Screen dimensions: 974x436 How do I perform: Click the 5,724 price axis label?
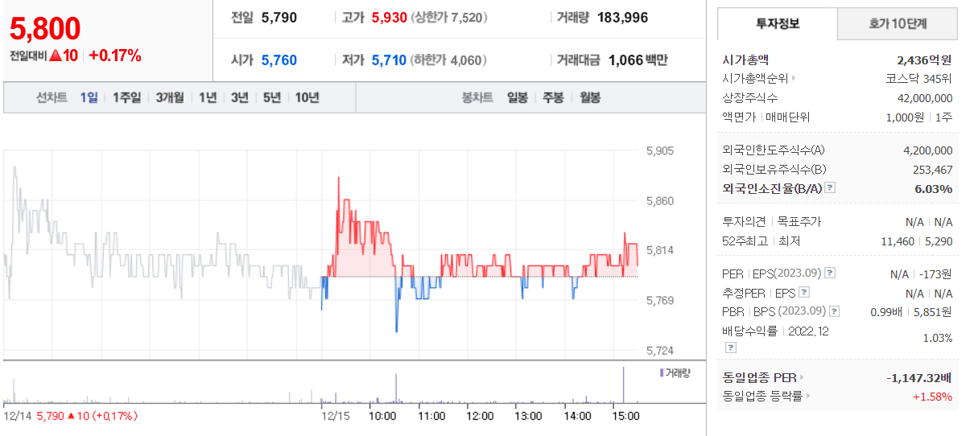click(660, 351)
